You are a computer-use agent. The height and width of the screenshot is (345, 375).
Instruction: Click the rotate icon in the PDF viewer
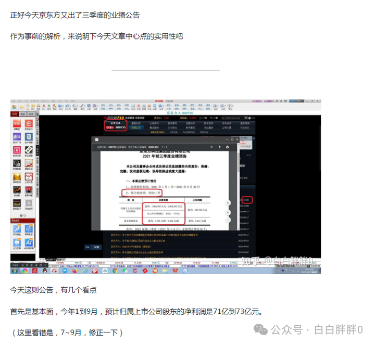pos(211,147)
